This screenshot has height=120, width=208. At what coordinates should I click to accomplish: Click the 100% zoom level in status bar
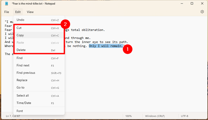click(128, 116)
